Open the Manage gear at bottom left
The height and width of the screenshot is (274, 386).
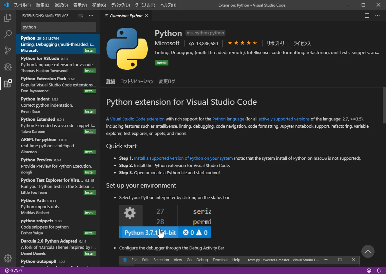tap(8, 258)
